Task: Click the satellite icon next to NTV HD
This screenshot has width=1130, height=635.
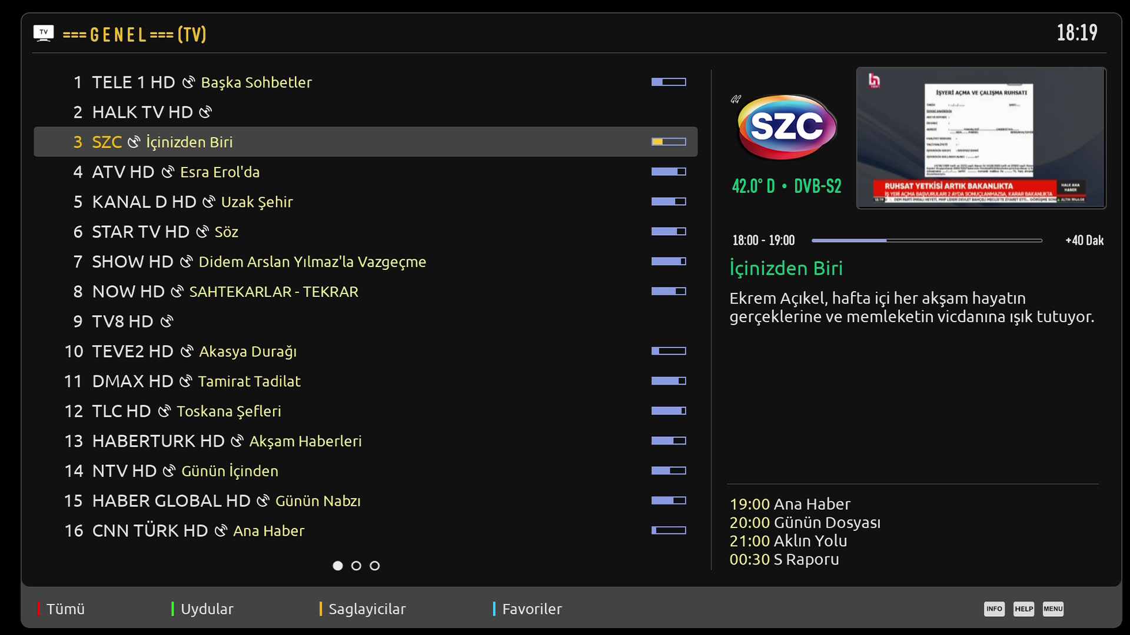Action: click(169, 471)
